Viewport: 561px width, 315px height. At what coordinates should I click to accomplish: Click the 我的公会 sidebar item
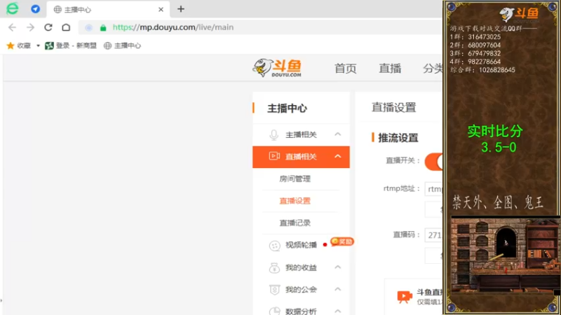(x=301, y=290)
